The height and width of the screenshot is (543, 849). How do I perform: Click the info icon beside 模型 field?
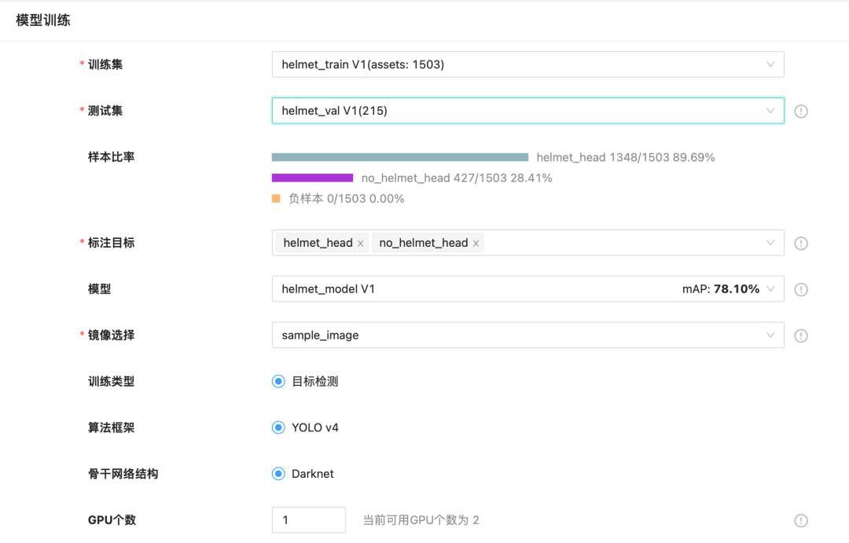coord(801,290)
